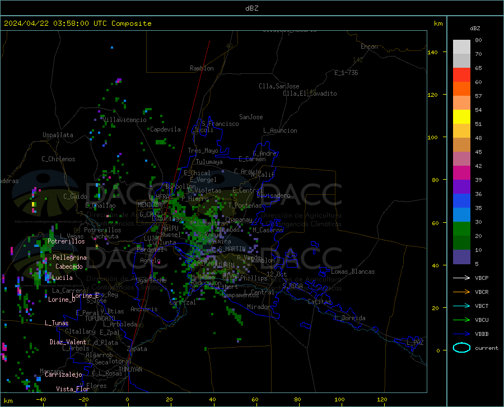Click the 'Villavicencio' label on map
The height and width of the screenshot is (407, 504).
point(125,120)
